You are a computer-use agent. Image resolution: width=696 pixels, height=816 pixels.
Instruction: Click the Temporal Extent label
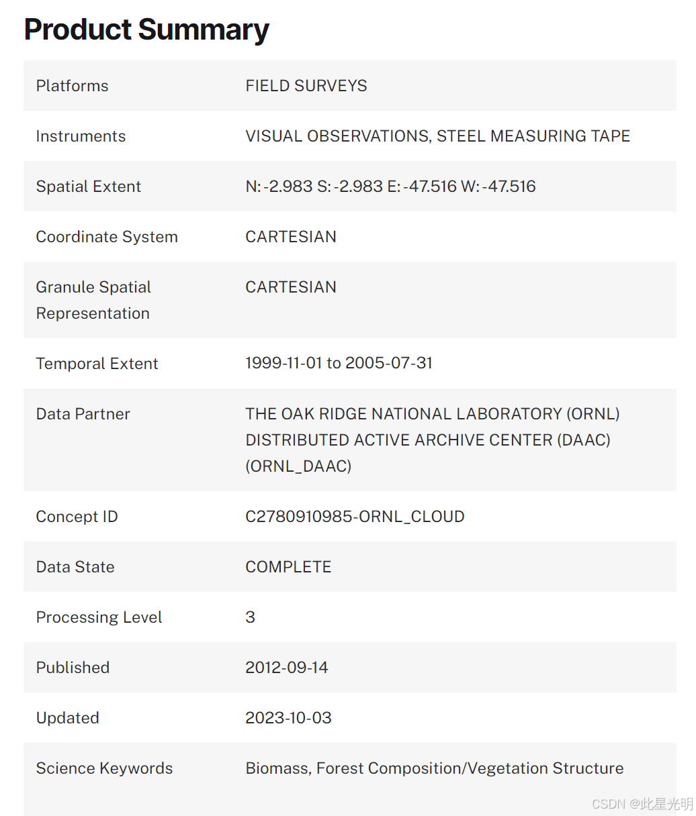click(x=97, y=364)
